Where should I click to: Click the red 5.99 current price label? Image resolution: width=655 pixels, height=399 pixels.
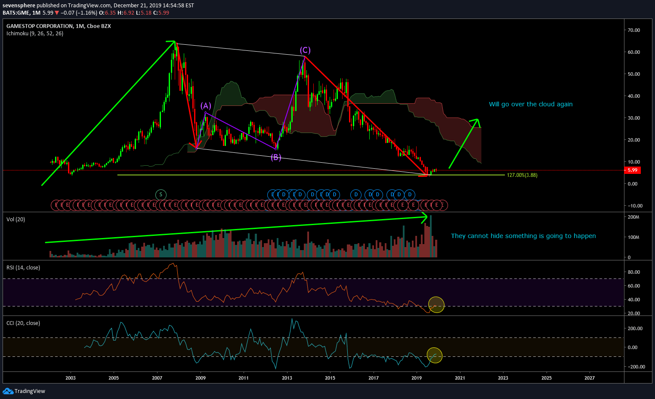tap(632, 170)
